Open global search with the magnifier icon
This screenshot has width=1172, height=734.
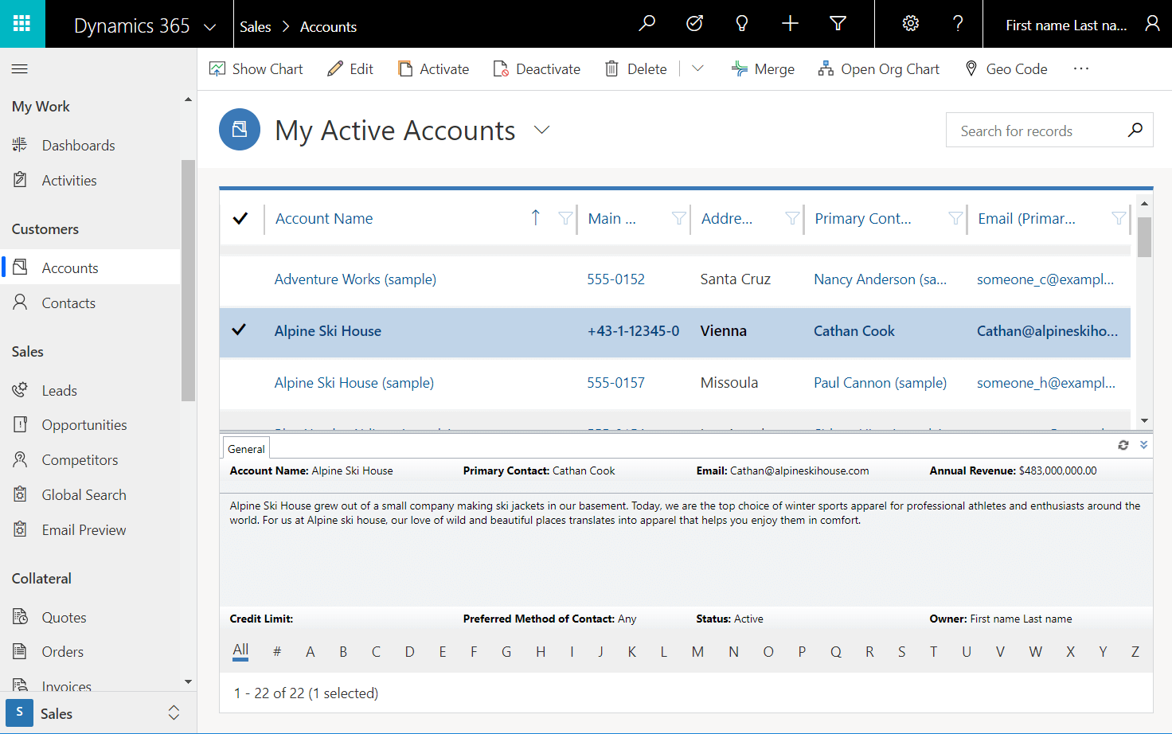647,24
